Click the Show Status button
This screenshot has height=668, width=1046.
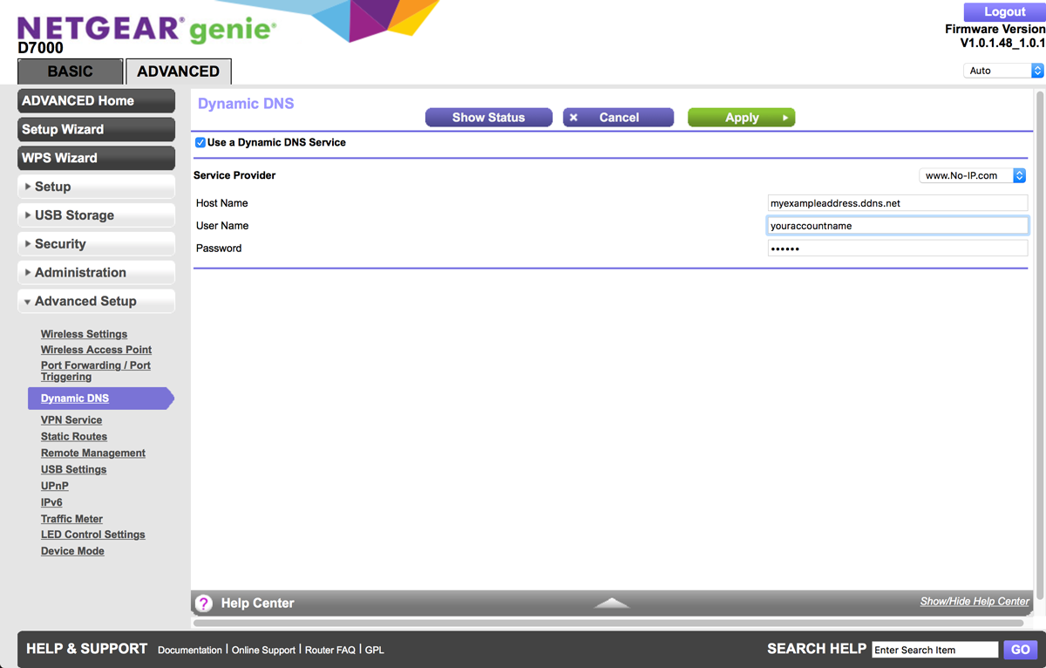[488, 118]
